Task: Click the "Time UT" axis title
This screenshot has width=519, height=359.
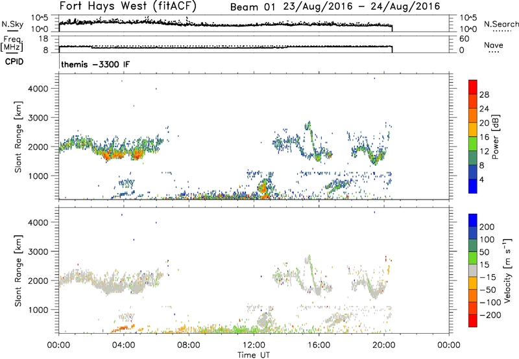Action: coord(254,355)
